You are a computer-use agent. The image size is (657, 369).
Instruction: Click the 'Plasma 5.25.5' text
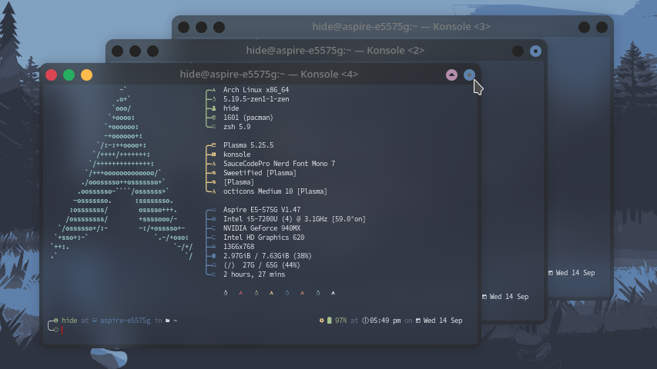pyautogui.click(x=249, y=145)
